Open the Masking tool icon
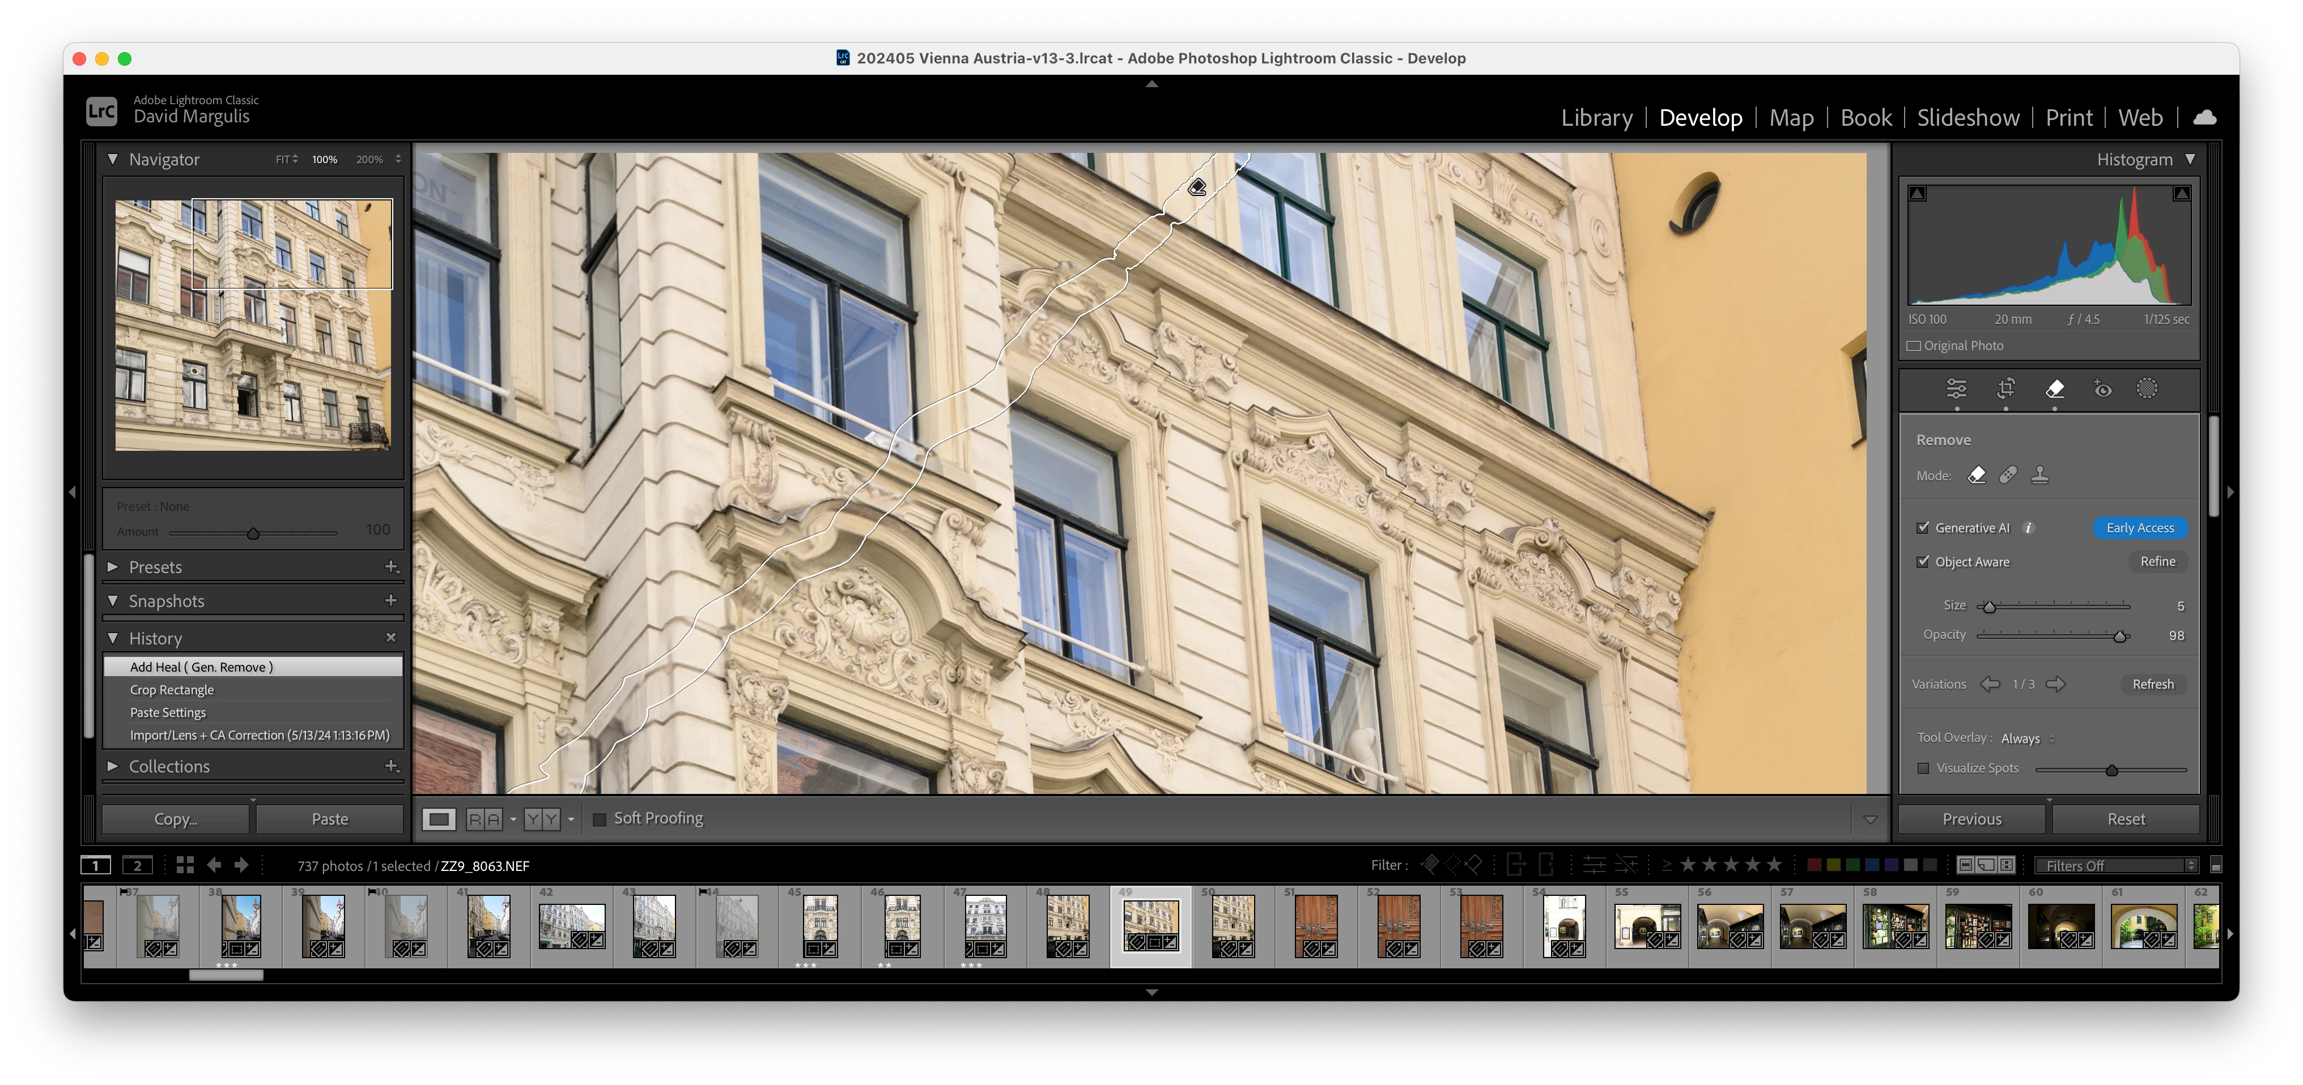2303x1085 pixels. (x=2147, y=389)
